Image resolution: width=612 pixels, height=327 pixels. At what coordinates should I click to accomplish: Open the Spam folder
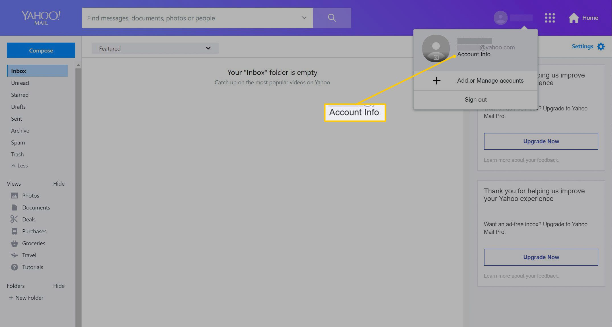pos(18,142)
